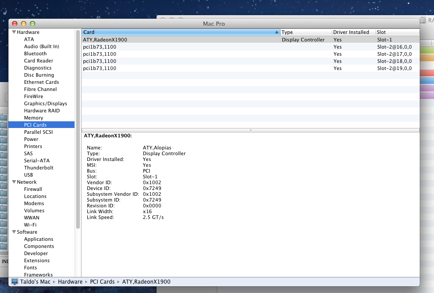Viewport: 434px width, 293px height.
Task: Select Frameworks in the sidebar
Action: pyautogui.click(x=38, y=275)
